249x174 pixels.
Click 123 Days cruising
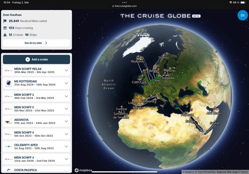pos(21,28)
